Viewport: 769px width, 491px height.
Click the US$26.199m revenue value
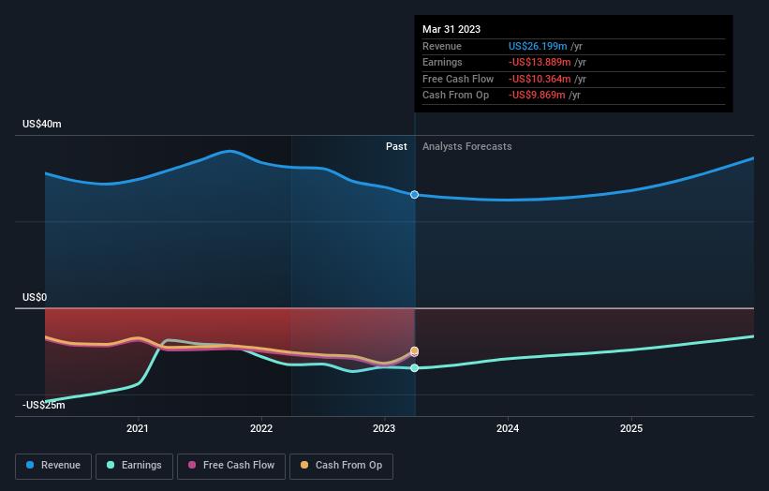point(538,46)
